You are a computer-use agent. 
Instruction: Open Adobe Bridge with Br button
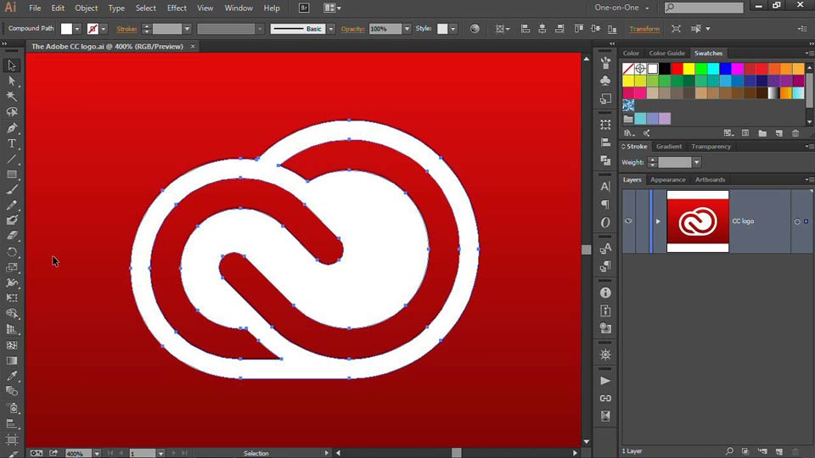[x=304, y=8]
